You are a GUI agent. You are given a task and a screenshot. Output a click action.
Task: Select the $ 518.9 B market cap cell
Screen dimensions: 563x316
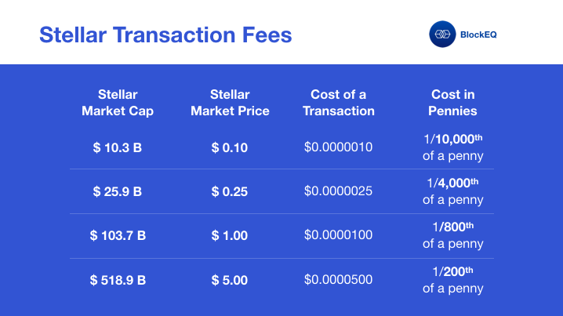pos(116,280)
